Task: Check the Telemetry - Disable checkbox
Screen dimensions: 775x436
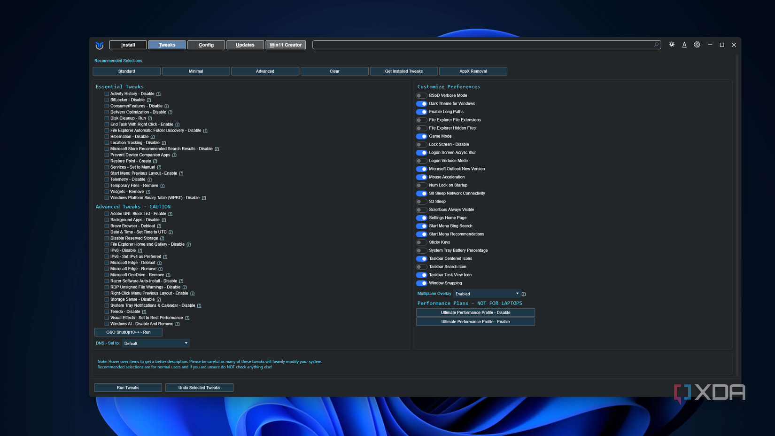Action: (x=107, y=179)
